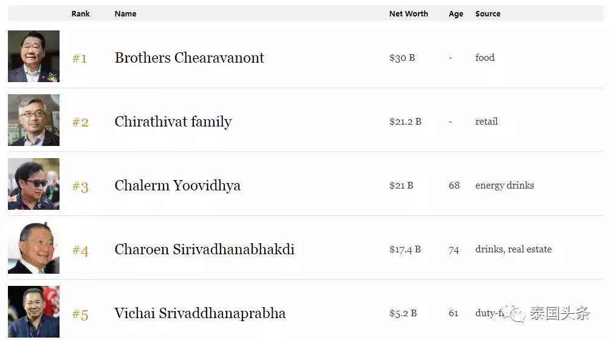
Task: Open Charoen Sirivadhanabhakdi's profile link
Action: pyautogui.click(x=204, y=249)
